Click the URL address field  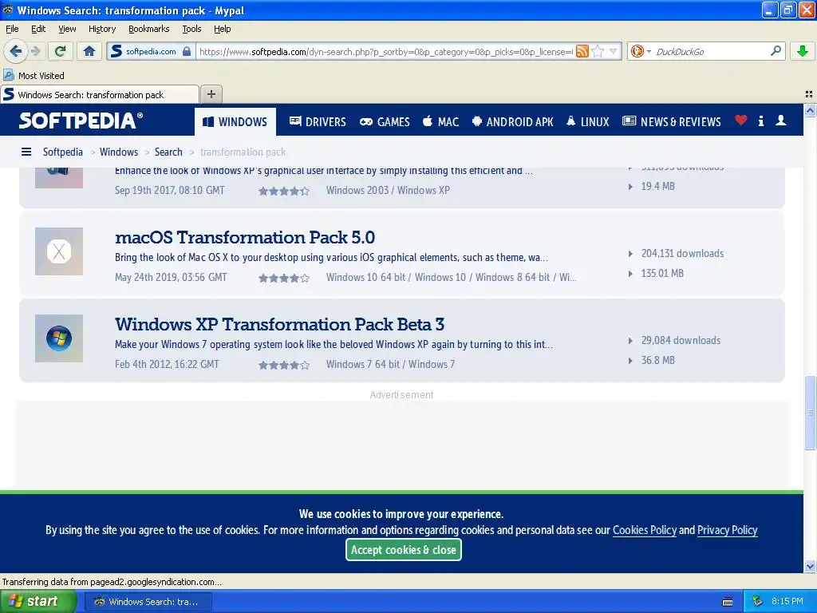385,52
